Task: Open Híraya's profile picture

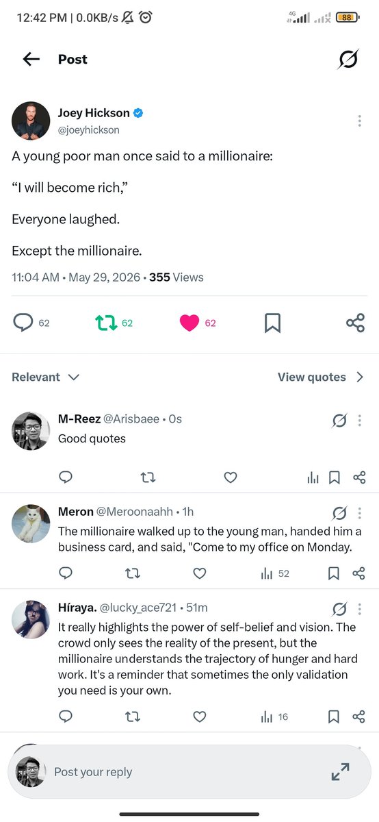Action: [x=31, y=619]
